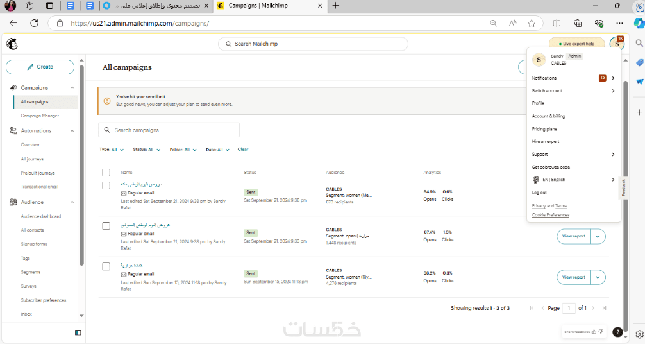Click the Automations icon in sidebar

[x=13, y=130]
